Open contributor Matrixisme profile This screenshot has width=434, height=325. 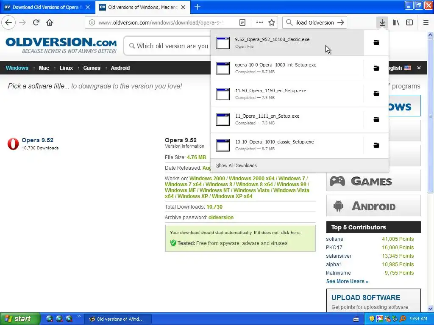click(338, 273)
